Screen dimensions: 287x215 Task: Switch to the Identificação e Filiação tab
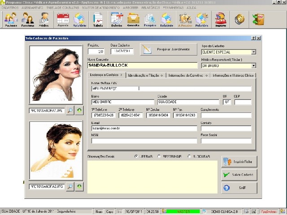[146, 75]
